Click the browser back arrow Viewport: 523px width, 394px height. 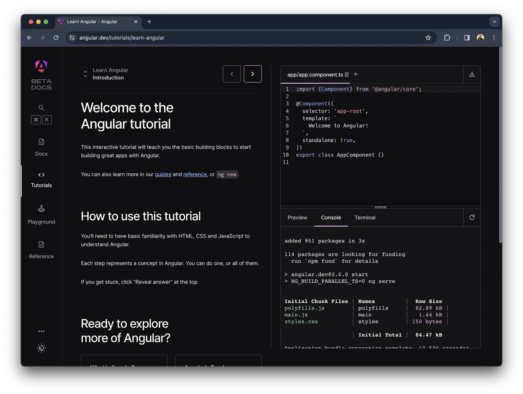tap(29, 38)
